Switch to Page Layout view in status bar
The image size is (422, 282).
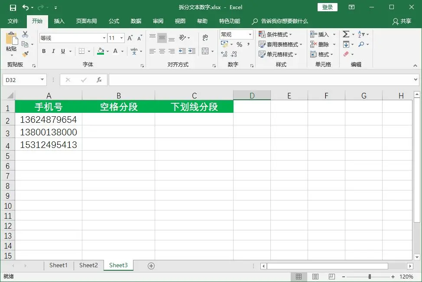point(315,276)
